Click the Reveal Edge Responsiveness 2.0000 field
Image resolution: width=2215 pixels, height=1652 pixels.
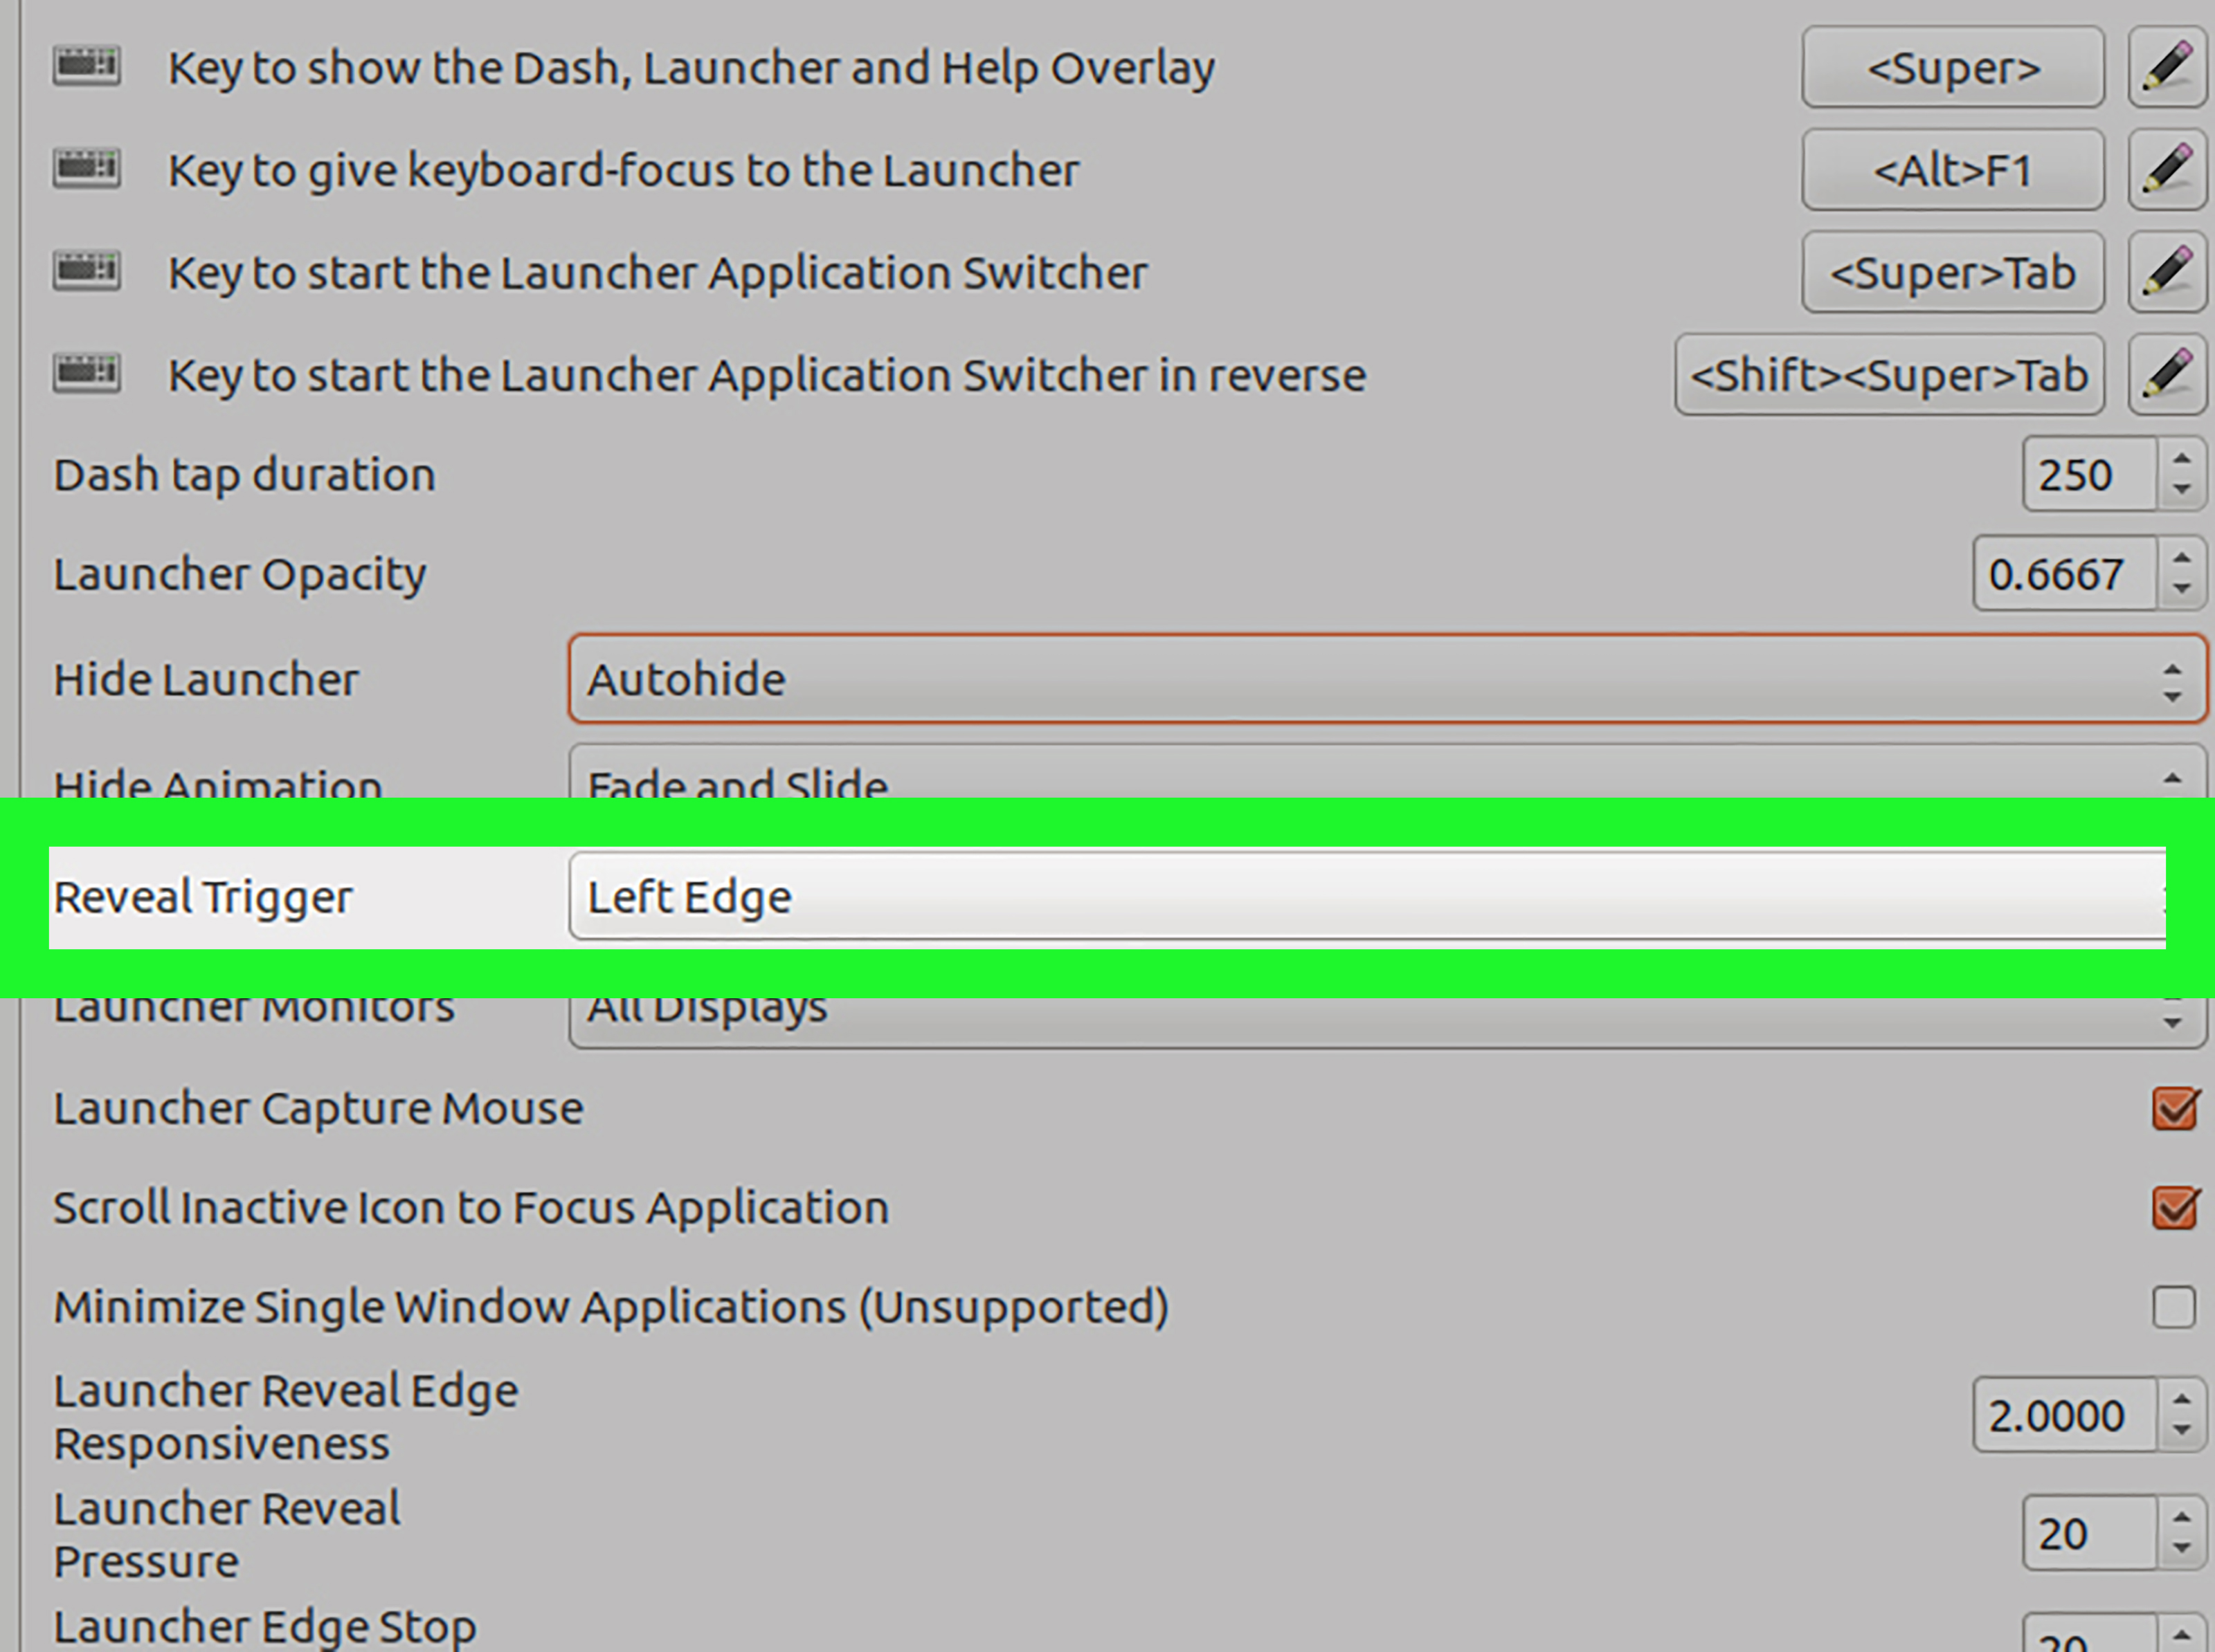[2065, 1415]
